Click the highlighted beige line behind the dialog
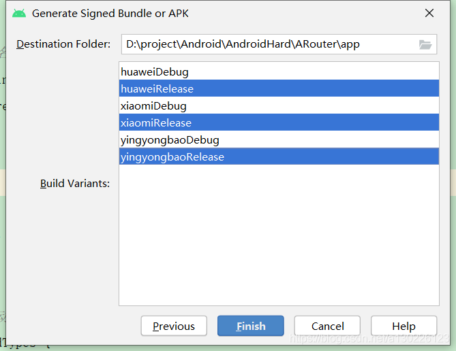The width and height of the screenshot is (456, 351). point(3,182)
